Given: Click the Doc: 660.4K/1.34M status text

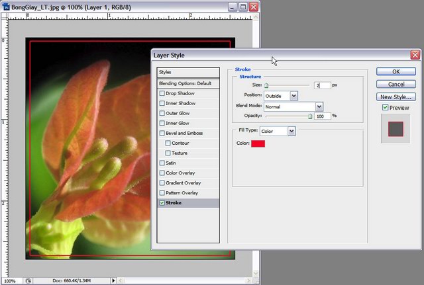Looking at the screenshot, I should coord(72,280).
